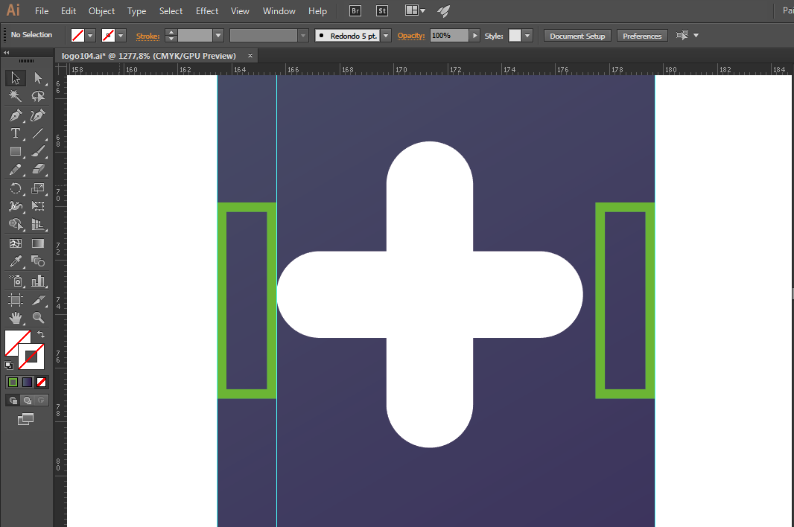Swap fill and stroke colors

click(41, 334)
